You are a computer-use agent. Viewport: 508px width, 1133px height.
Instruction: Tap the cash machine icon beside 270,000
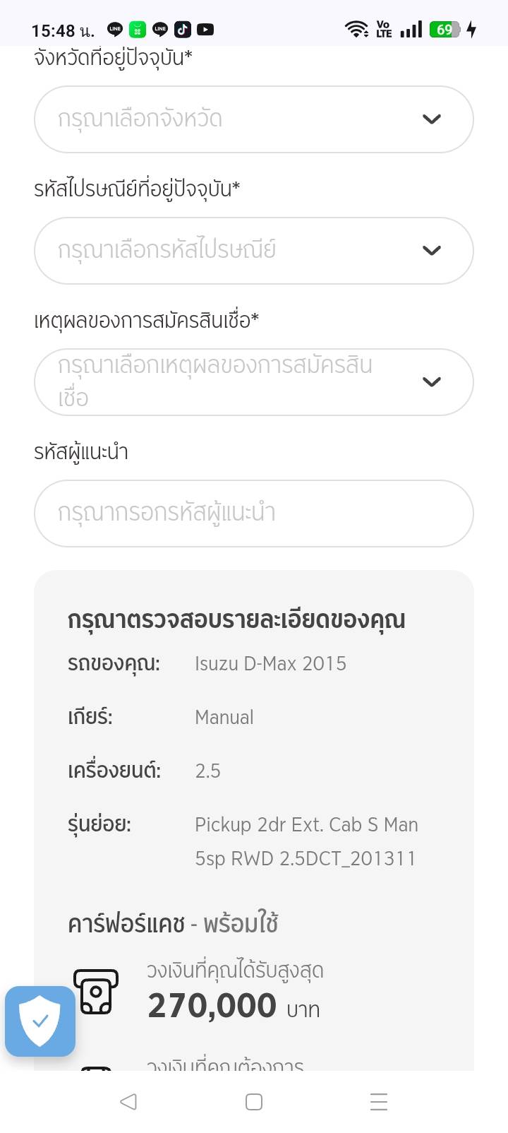96,992
